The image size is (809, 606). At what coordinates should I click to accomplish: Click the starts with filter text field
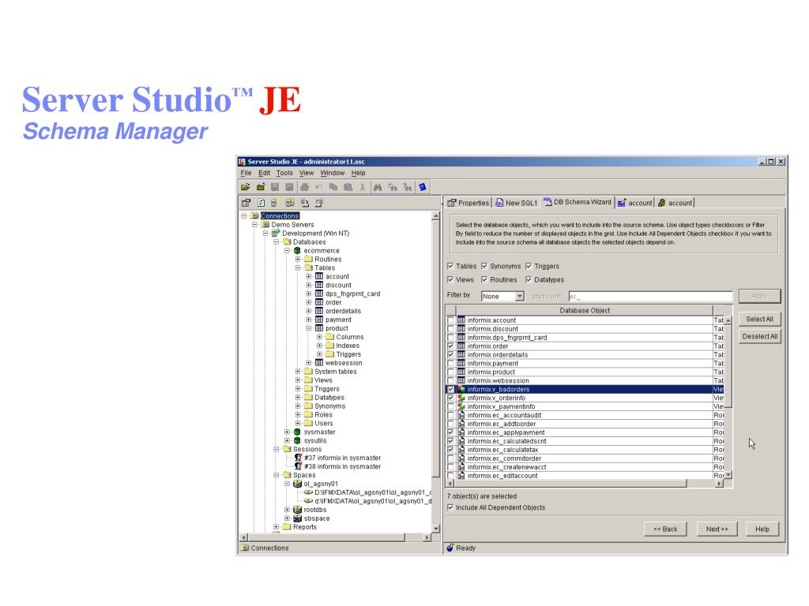click(650, 297)
